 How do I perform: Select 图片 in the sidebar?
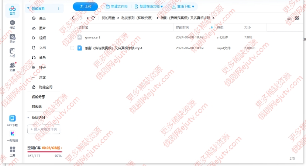(42, 28)
